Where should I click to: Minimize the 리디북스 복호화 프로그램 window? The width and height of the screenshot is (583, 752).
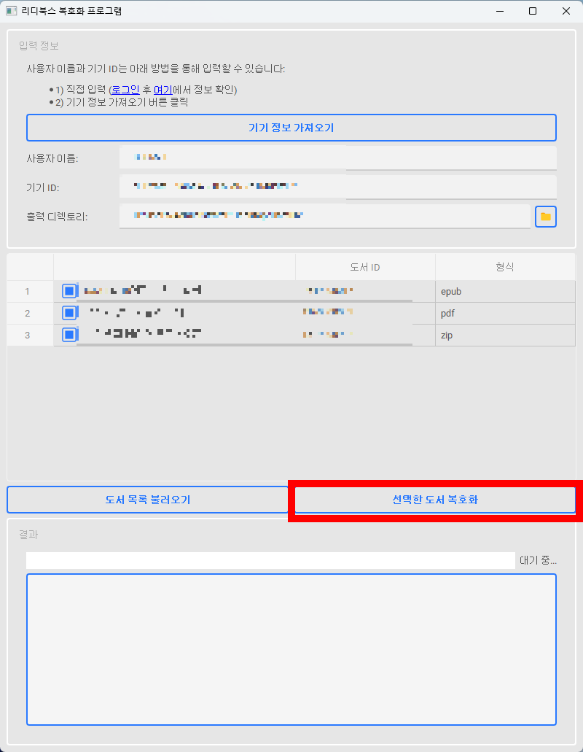click(x=500, y=11)
